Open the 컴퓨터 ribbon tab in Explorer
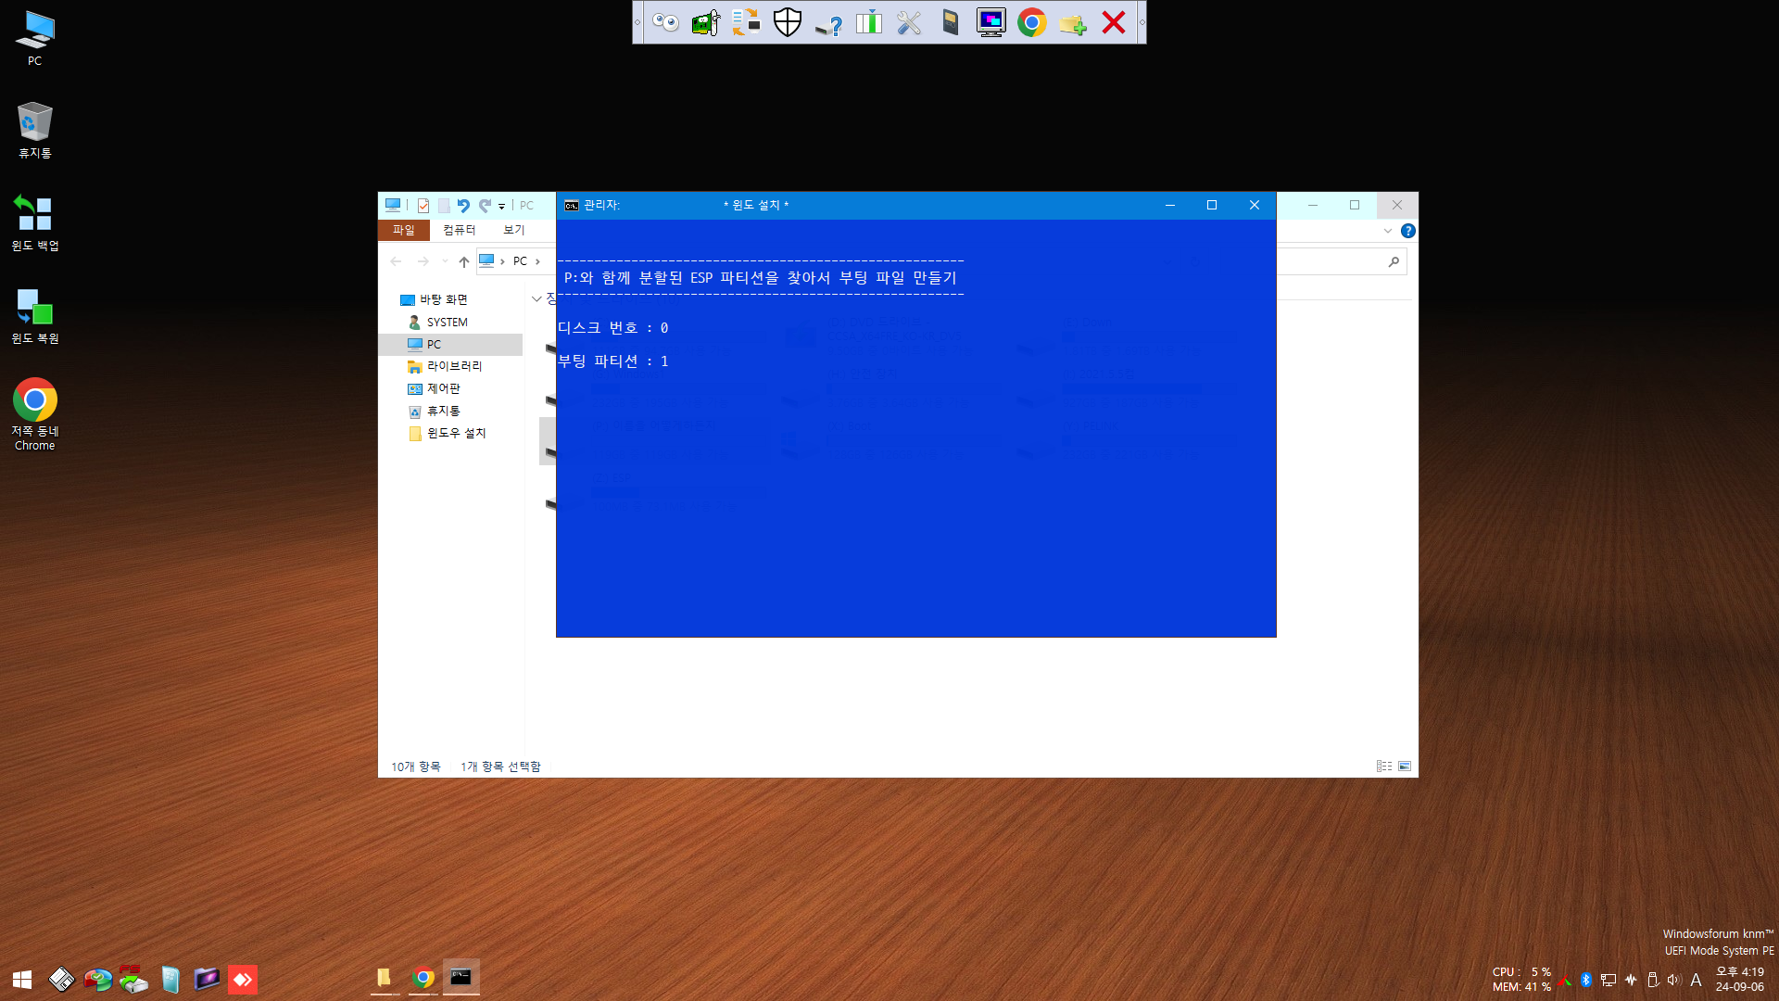 point(459,230)
